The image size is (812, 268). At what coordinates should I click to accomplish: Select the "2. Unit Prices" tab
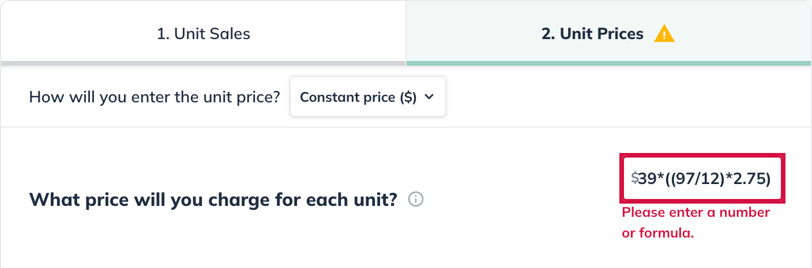pyautogui.click(x=592, y=34)
